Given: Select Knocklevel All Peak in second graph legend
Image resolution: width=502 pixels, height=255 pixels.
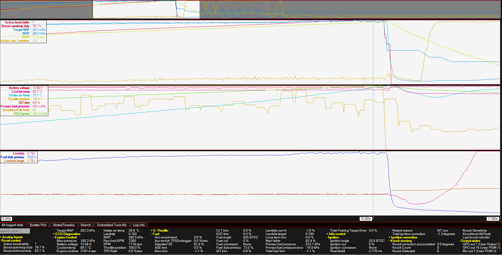Looking at the screenshot, I should (x=16, y=110).
